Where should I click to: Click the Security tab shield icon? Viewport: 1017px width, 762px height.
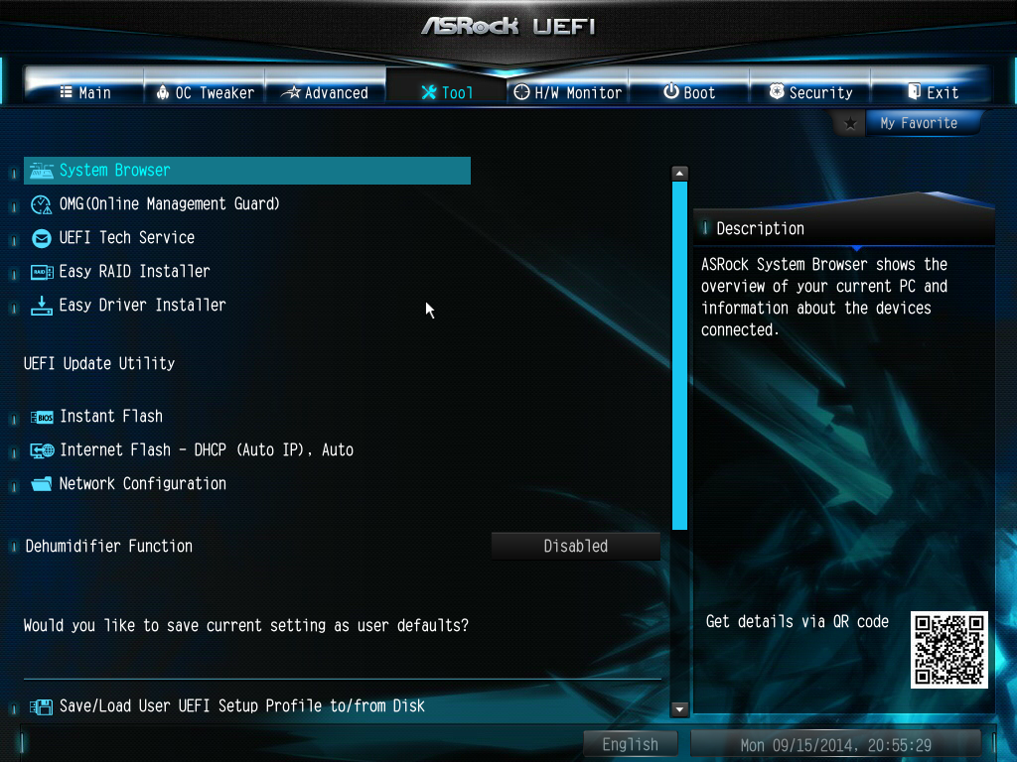(x=777, y=91)
